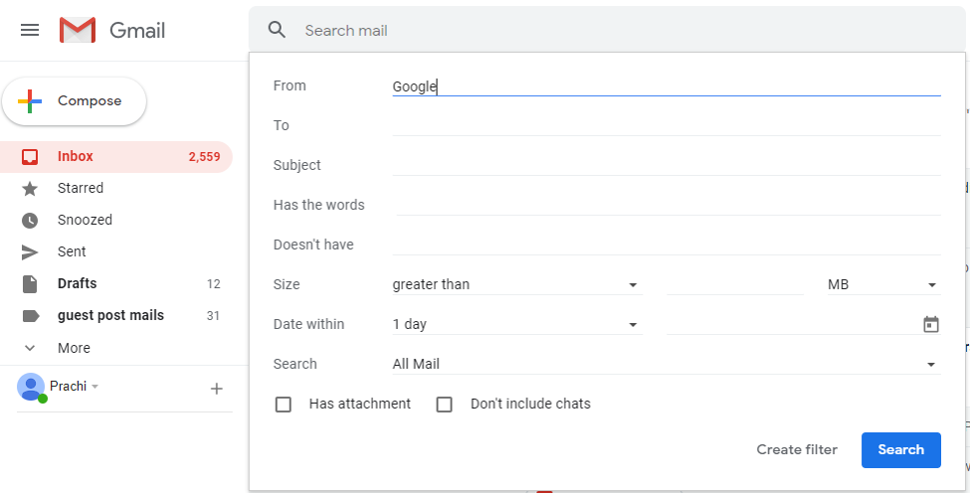This screenshot has height=493, width=970.
Task: Open the Search All Mail dropdown
Action: [x=667, y=364]
